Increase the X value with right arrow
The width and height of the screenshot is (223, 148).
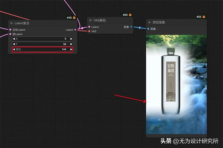pyautogui.click(x=71, y=39)
